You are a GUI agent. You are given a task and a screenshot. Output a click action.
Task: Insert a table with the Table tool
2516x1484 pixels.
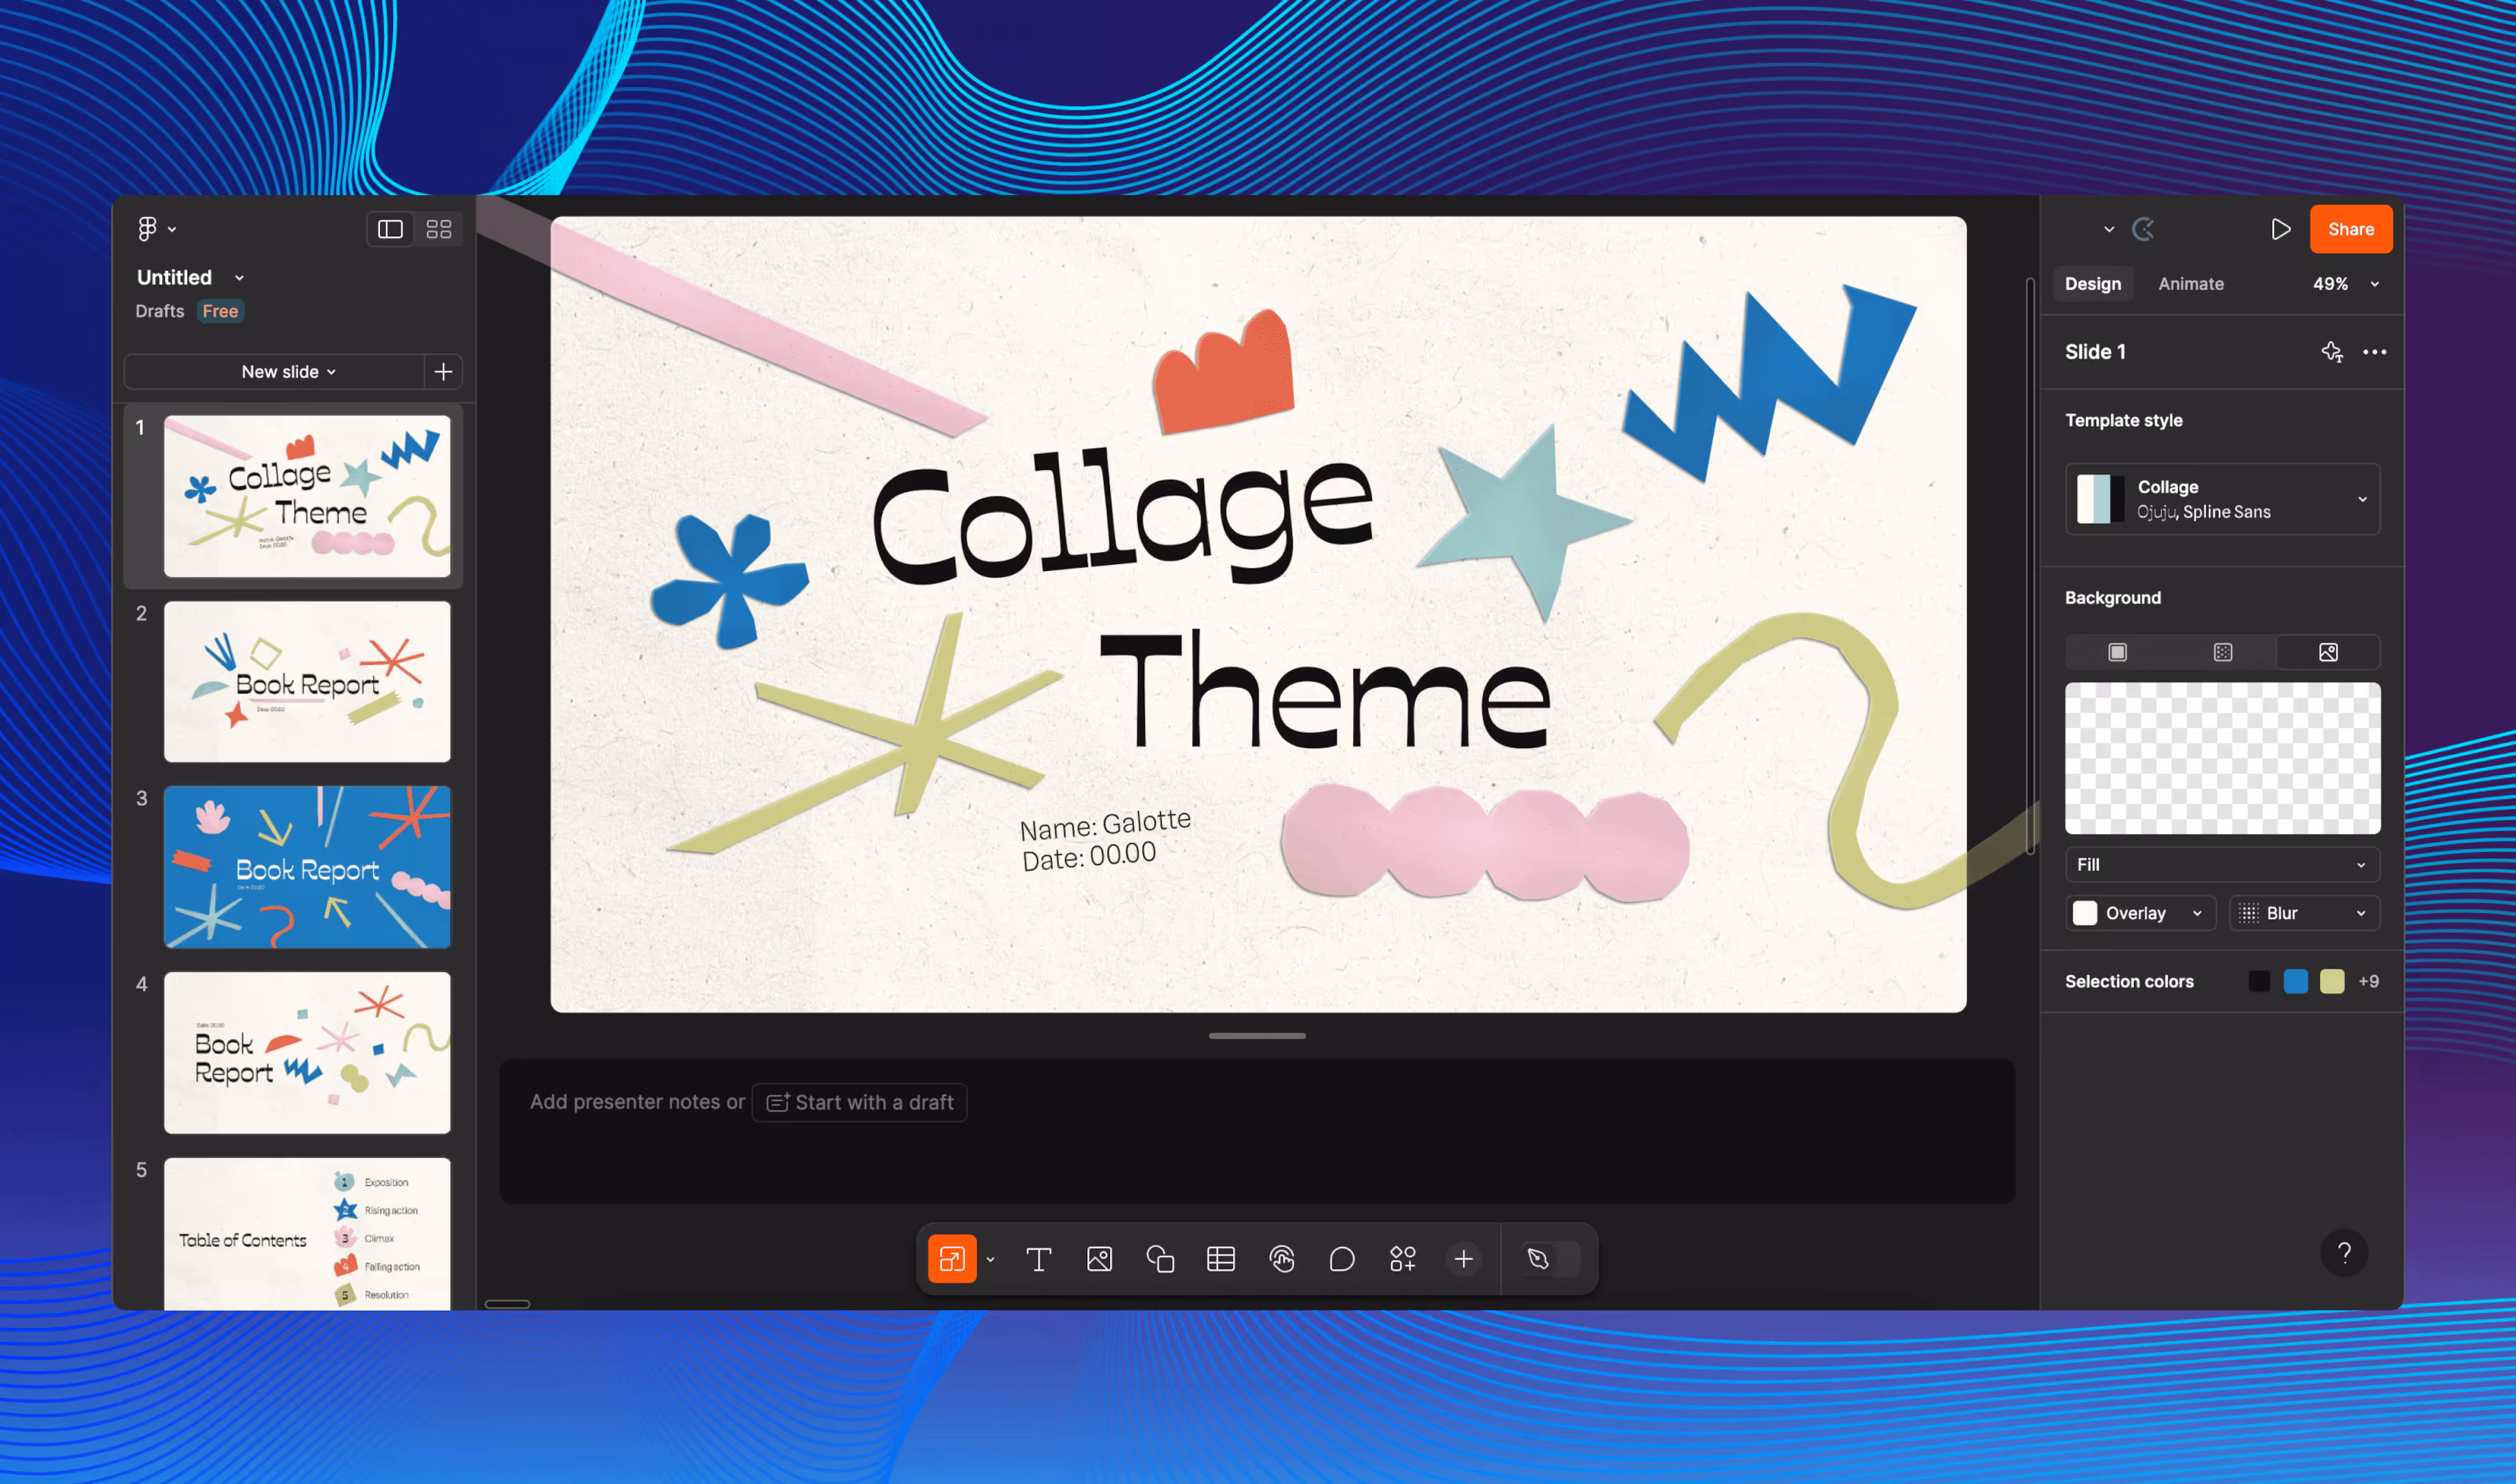(x=1220, y=1259)
